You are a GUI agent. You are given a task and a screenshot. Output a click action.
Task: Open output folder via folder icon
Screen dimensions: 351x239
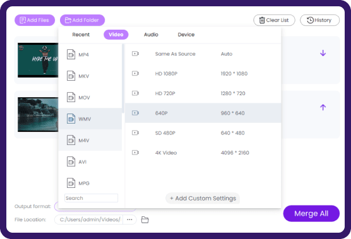pyautogui.click(x=145, y=220)
